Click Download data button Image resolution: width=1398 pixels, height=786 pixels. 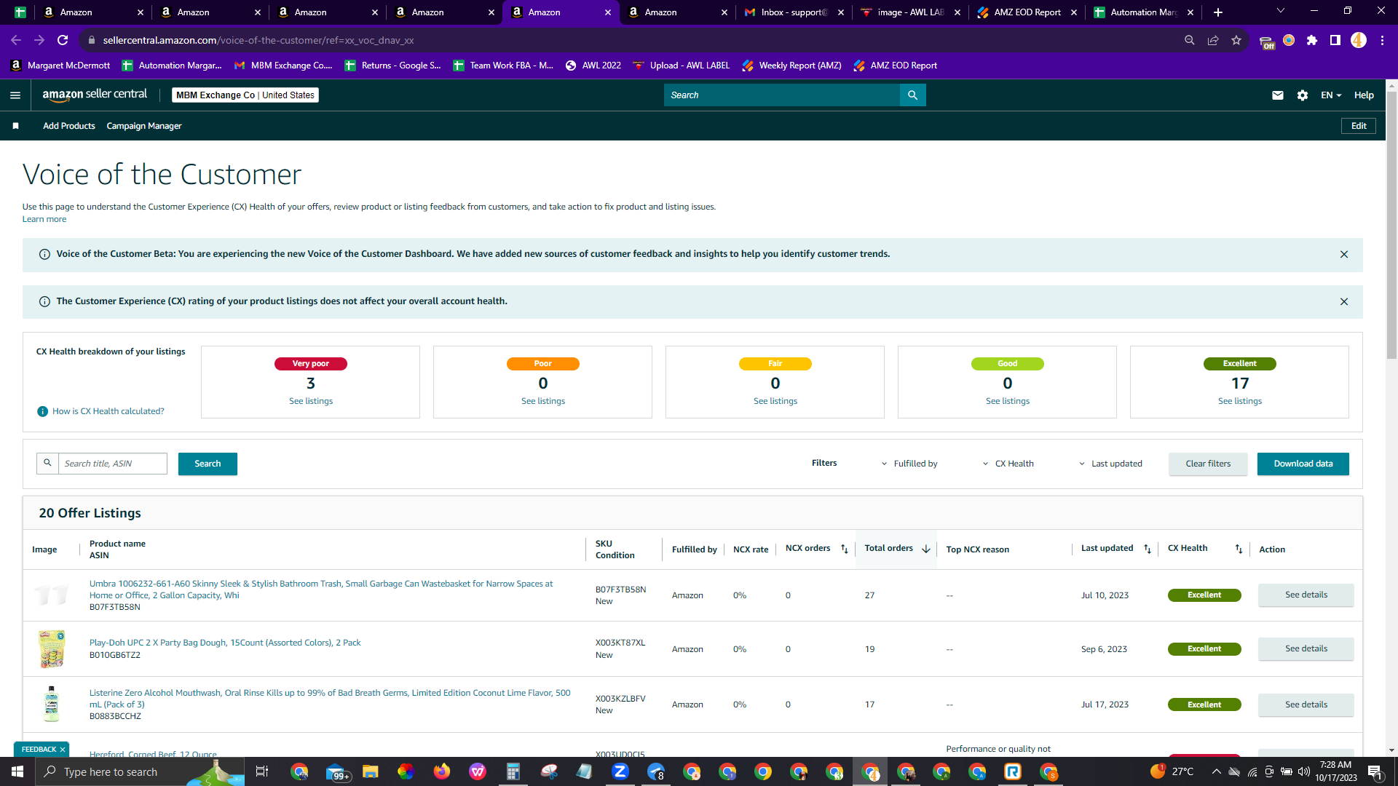coord(1303,464)
